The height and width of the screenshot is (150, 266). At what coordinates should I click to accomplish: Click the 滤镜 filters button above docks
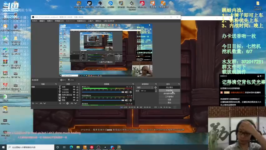[71, 80]
